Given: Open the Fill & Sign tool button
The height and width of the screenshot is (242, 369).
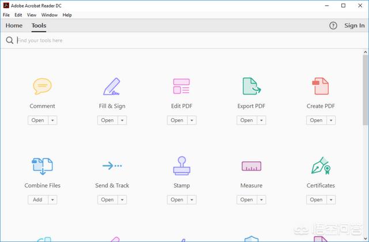Looking at the screenshot, I should tap(108, 120).
